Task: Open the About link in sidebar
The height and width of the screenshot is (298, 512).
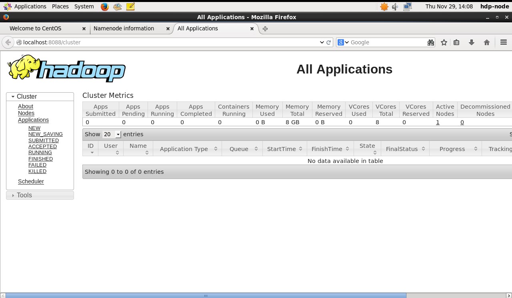Action: point(26,106)
